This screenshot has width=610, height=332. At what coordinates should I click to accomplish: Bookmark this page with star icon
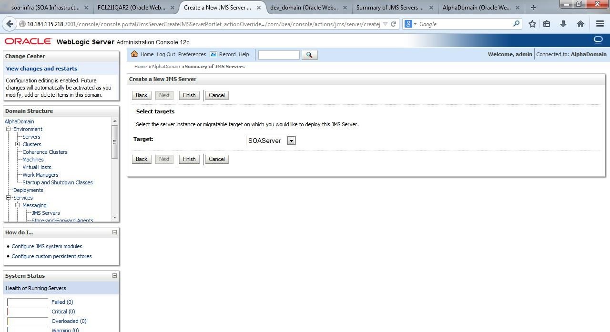pos(532,24)
